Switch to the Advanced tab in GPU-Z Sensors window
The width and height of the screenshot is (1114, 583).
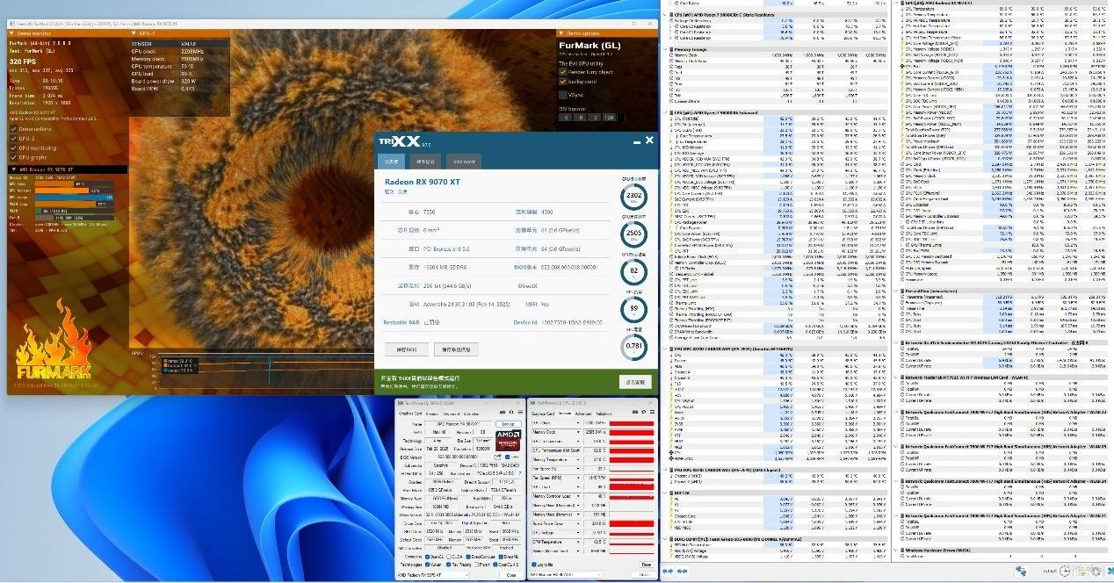tap(582, 413)
